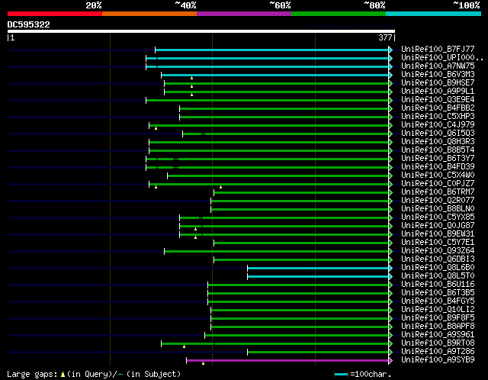Open hit UniRef100_B7FJ77
The image size is (488, 380).
pos(438,49)
